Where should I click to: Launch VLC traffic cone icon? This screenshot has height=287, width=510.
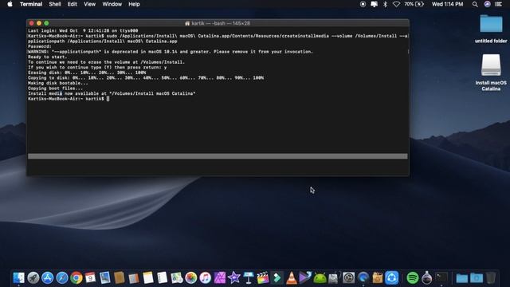(292, 278)
